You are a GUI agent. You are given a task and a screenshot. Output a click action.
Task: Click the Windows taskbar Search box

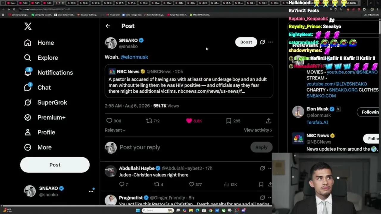coord(158,211)
